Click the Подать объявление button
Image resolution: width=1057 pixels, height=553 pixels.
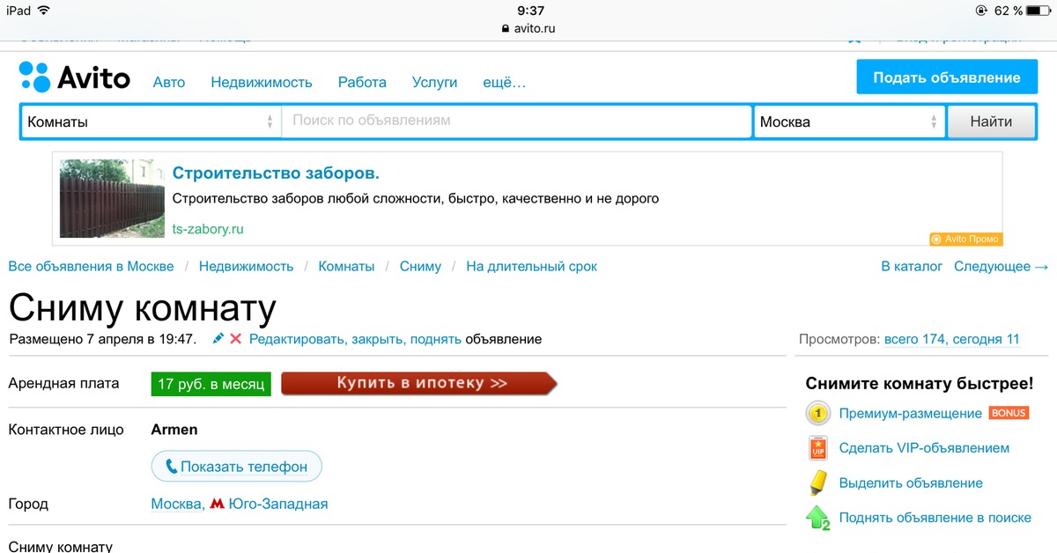pos(947,77)
